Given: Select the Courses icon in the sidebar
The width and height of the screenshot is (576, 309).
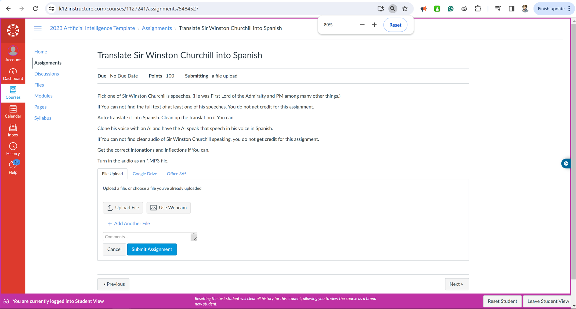Looking at the screenshot, I should point(13,93).
